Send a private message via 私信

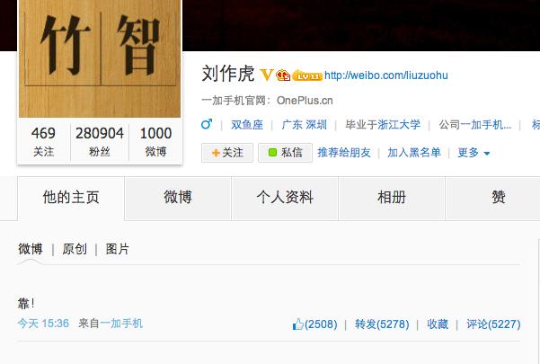[x=285, y=153]
